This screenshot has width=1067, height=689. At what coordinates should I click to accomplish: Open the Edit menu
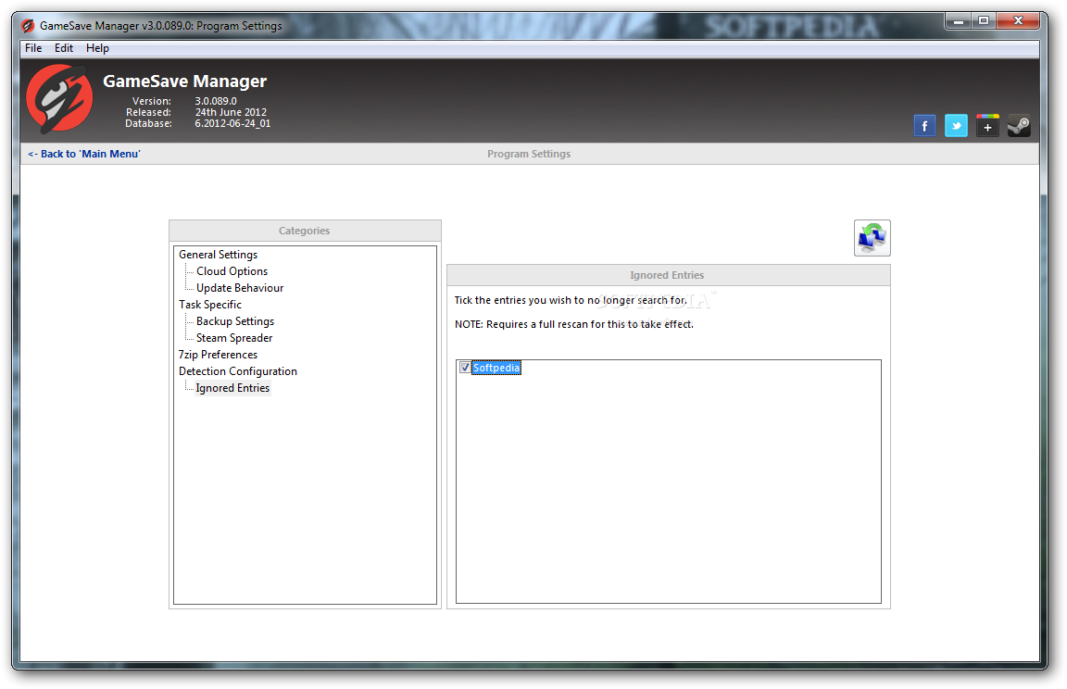[x=63, y=48]
